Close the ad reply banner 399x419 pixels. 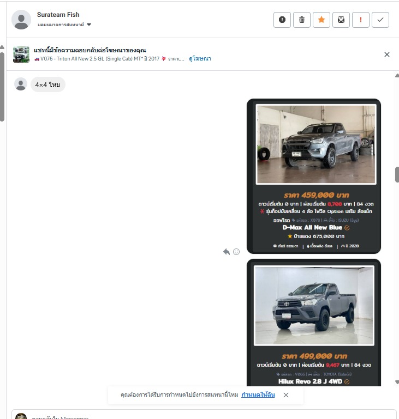point(386,54)
